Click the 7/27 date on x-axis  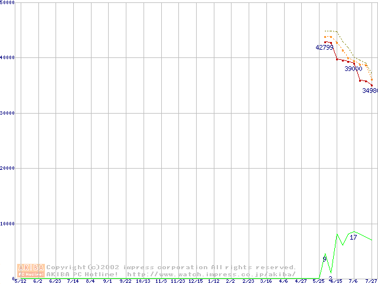(x=371, y=281)
